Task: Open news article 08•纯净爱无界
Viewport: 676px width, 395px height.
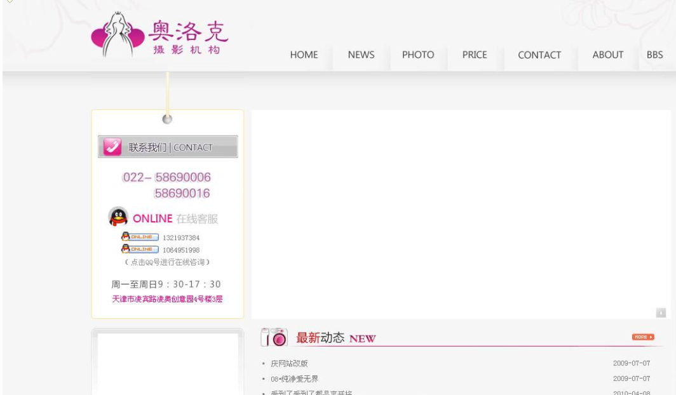Action: [x=294, y=379]
